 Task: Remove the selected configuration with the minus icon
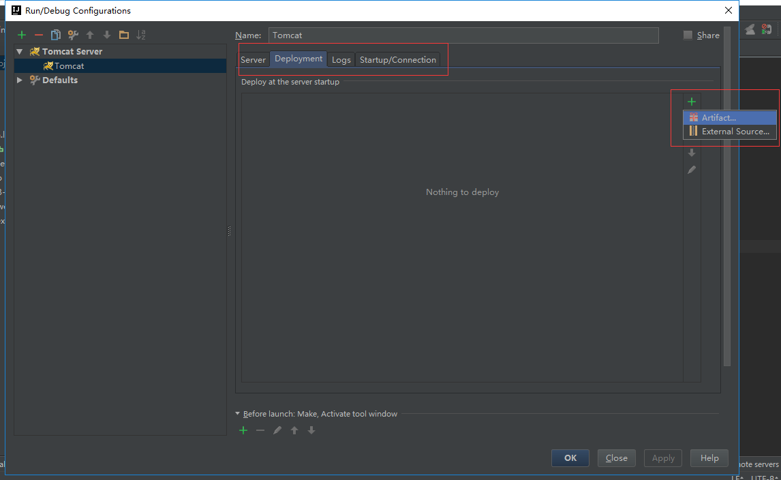39,35
